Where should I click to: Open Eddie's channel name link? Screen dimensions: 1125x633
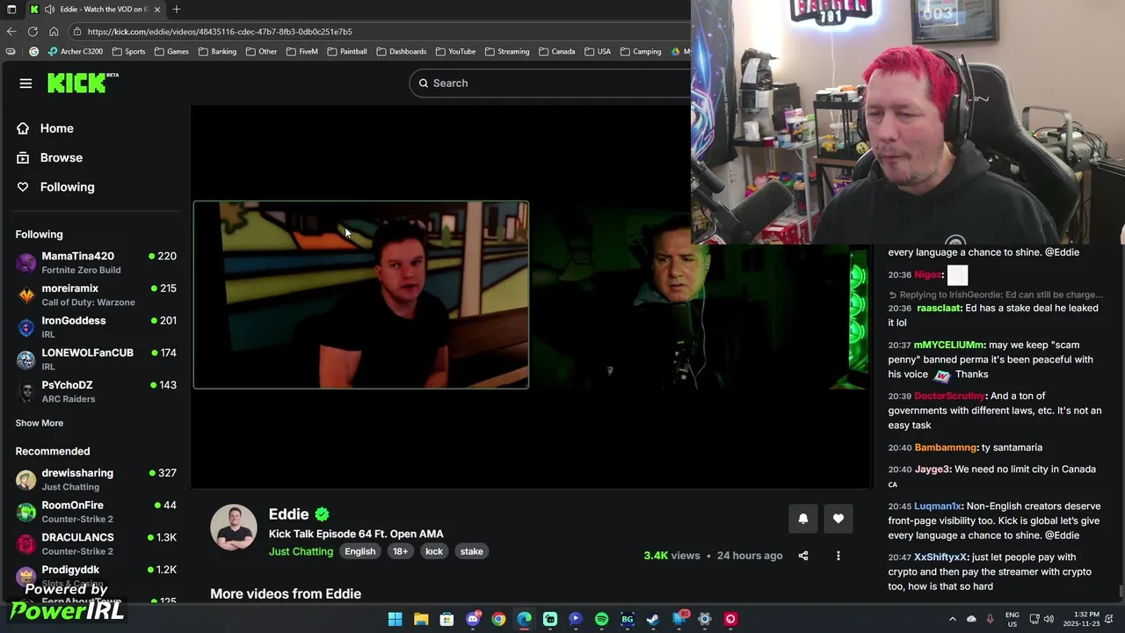click(x=289, y=514)
